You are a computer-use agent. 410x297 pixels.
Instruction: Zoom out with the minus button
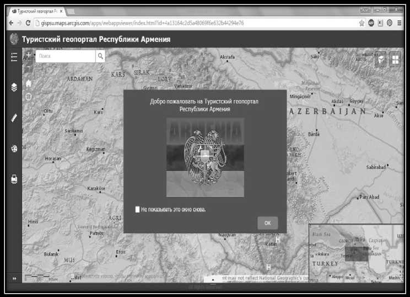29,67
